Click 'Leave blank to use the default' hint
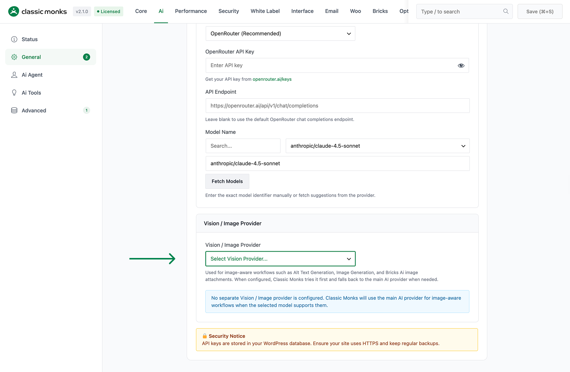The width and height of the screenshot is (570, 372). 280,120
